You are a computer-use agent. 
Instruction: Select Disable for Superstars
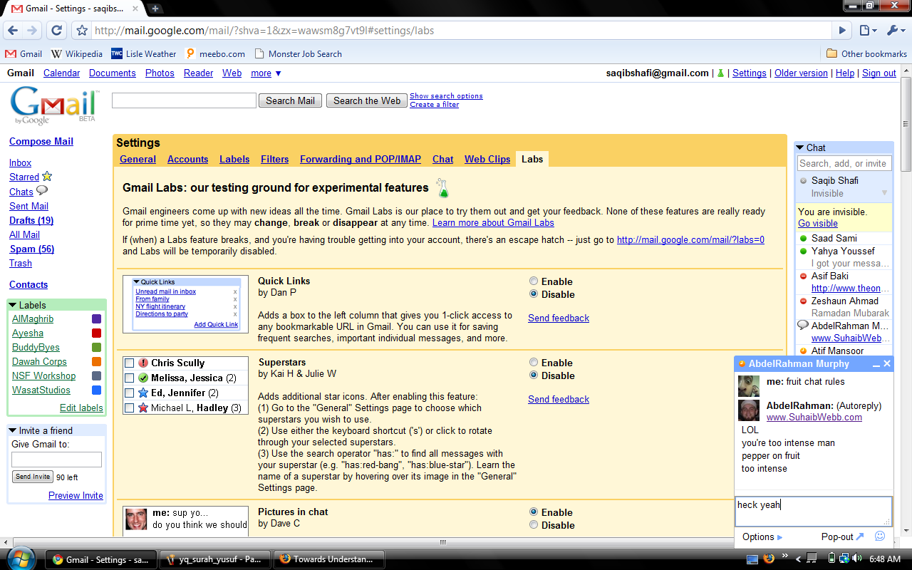pos(534,375)
